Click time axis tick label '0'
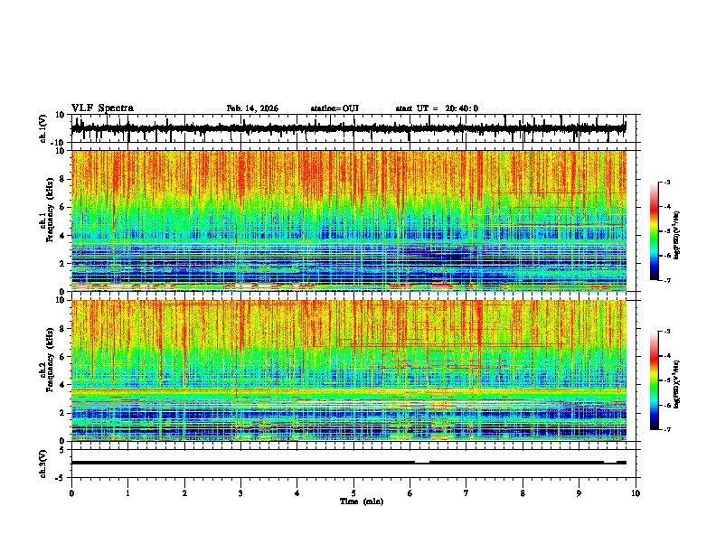This screenshot has height=553, width=716. pos(71,493)
